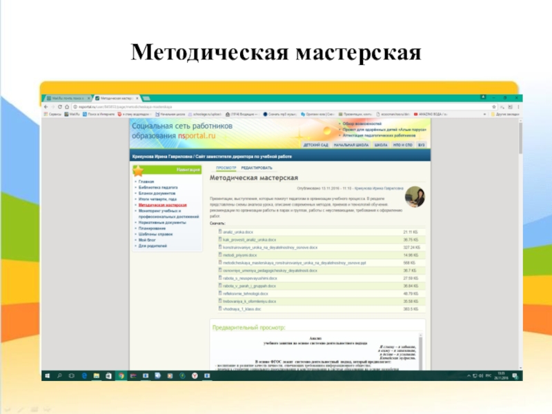Open Библиотека педагога in sidebar

coord(158,188)
